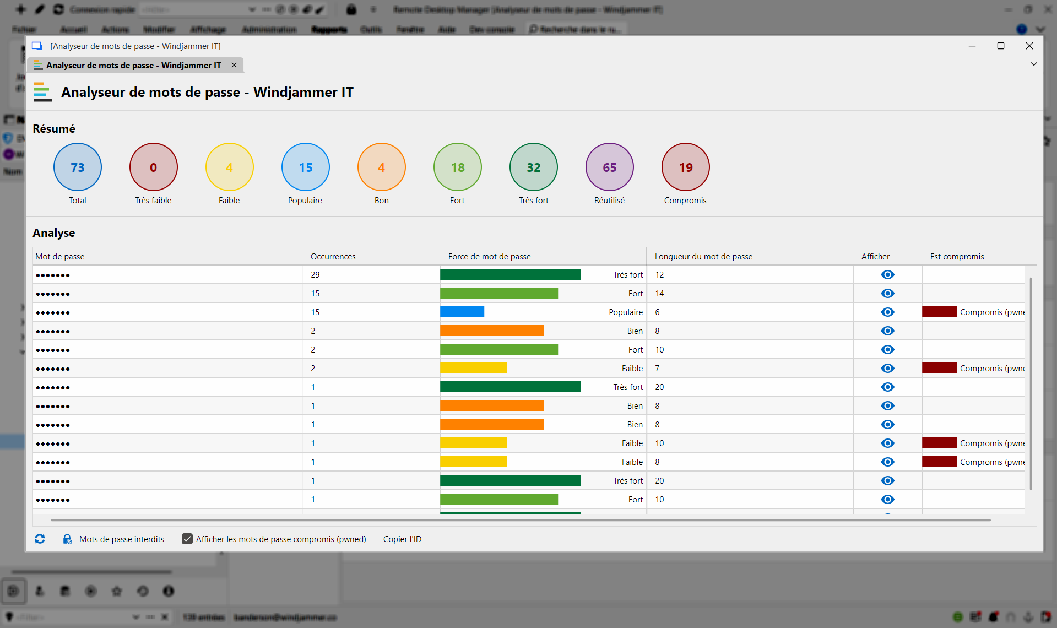Click the Populaire 15 summary circle
Viewport: 1057px width, 628px height.
click(305, 167)
